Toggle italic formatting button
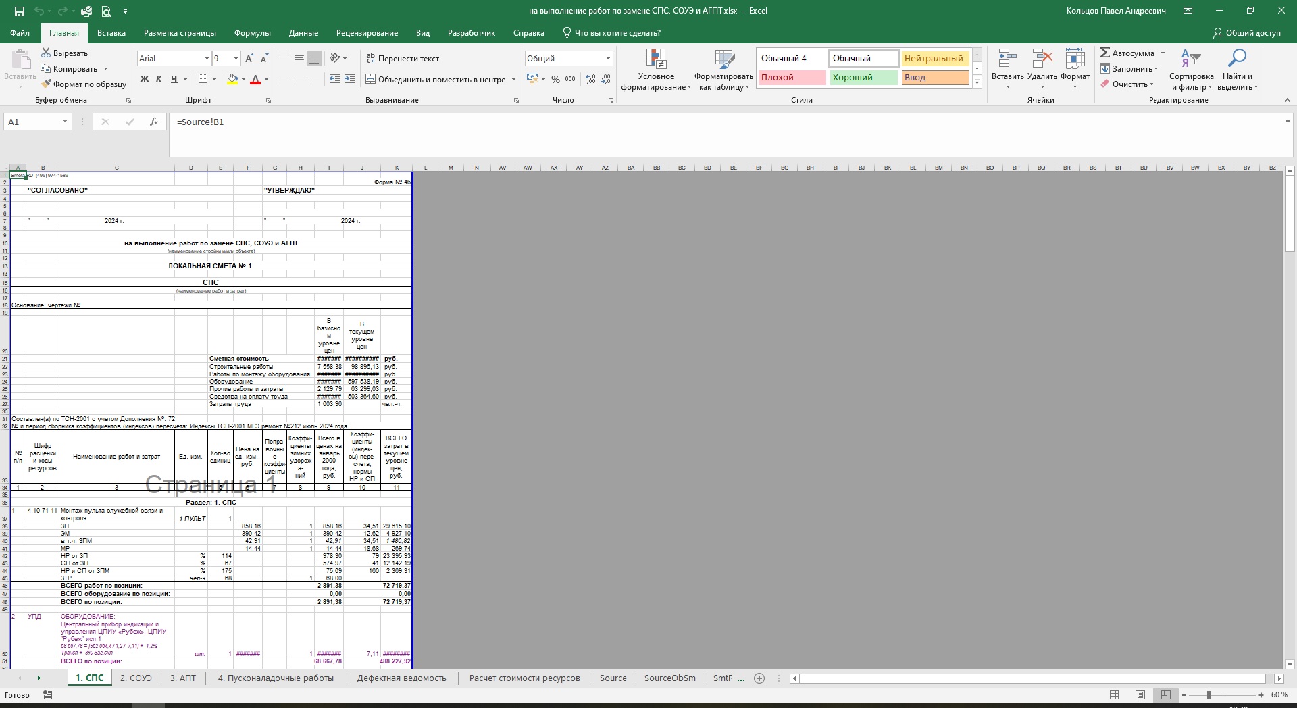Screen dimensions: 1297x708 tap(159, 79)
